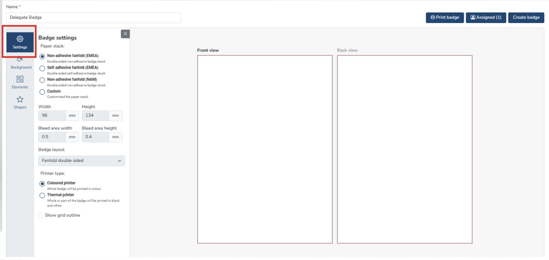Select Non-adhesive fanfold (NAM) paper stock
549x260 pixels.
pyautogui.click(x=42, y=80)
